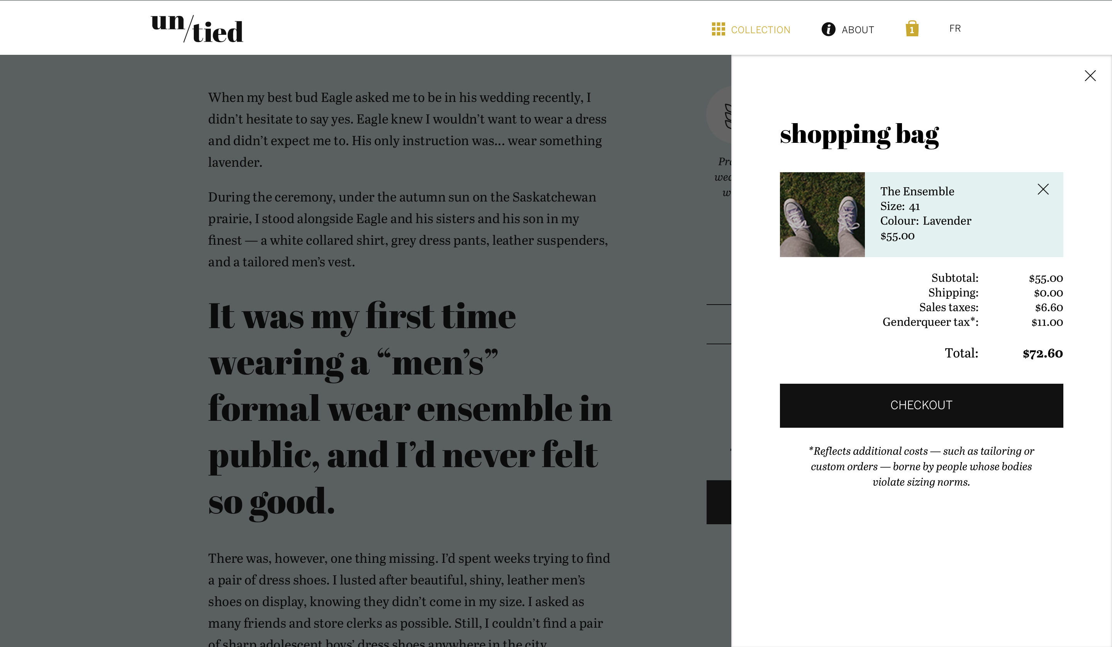Go home via the un/tied logo

tap(197, 29)
